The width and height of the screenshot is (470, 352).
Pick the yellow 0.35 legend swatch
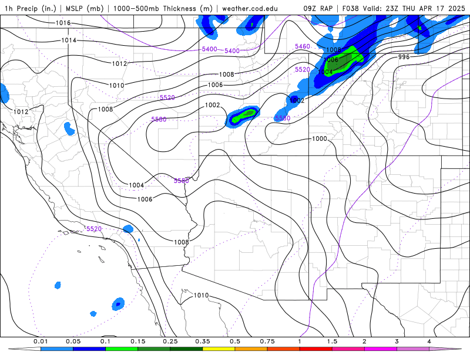coord(219,349)
